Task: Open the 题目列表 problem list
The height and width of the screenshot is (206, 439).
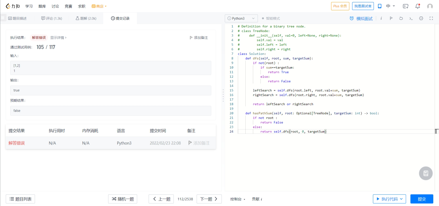Action: pos(20,199)
